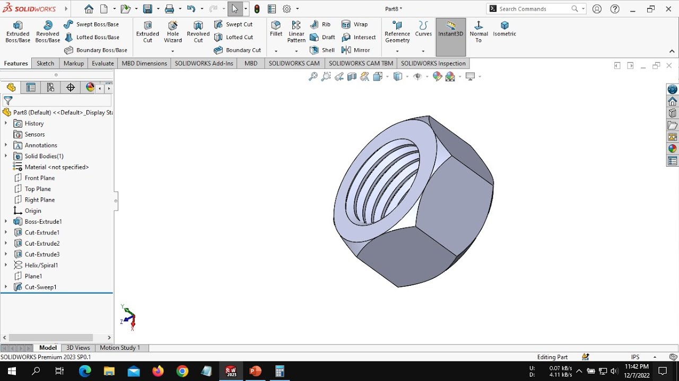The height and width of the screenshot is (381, 679).
Task: Open ConfigurationManager tab in the left panel
Action: (x=50, y=88)
